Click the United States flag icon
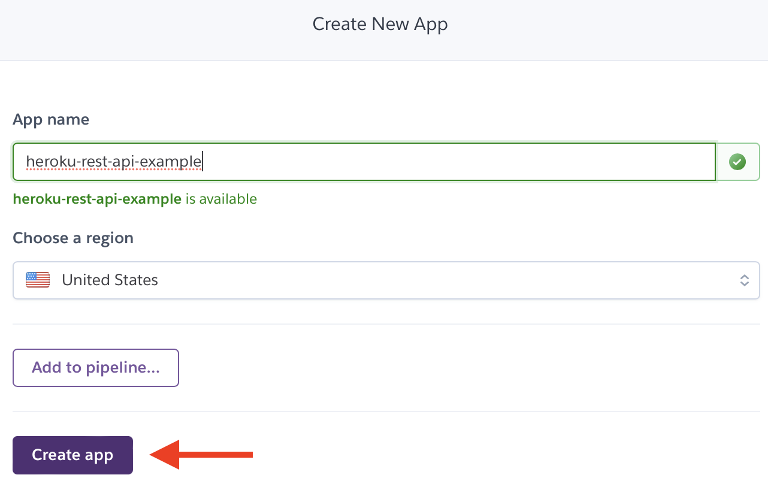This screenshot has width=768, height=502. click(x=38, y=280)
